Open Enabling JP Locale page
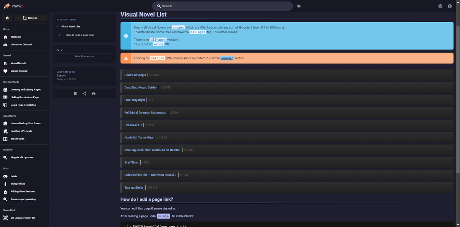Image resolution: width=460 pixels, height=227 pixels. [21, 131]
